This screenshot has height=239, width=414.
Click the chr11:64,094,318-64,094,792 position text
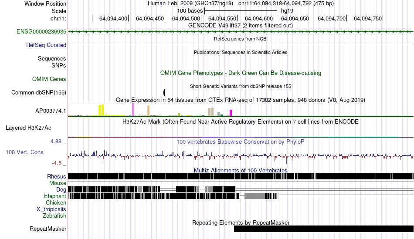click(x=286, y=3)
